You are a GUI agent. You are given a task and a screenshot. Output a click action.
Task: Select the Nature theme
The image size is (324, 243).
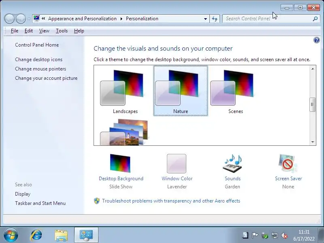(x=181, y=91)
